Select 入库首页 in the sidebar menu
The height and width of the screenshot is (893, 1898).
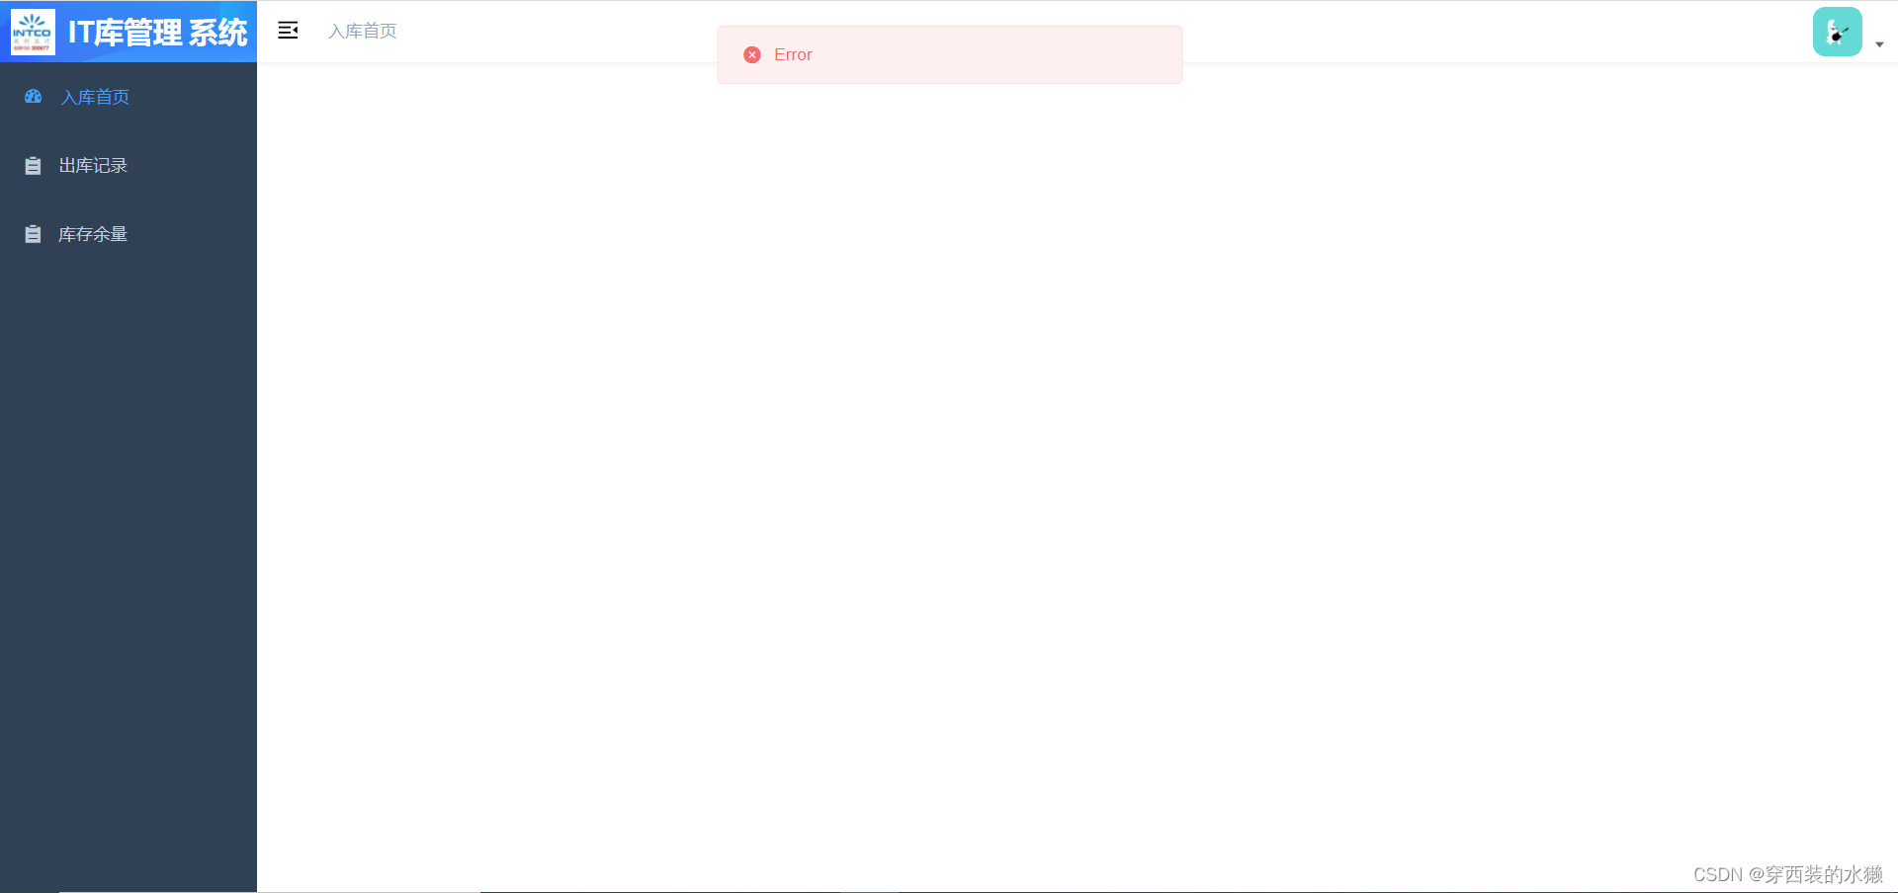pyautogui.click(x=129, y=97)
